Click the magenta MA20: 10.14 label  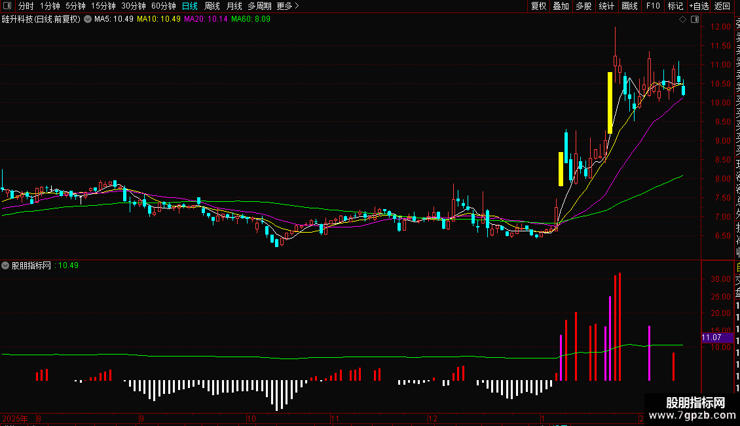pos(206,20)
